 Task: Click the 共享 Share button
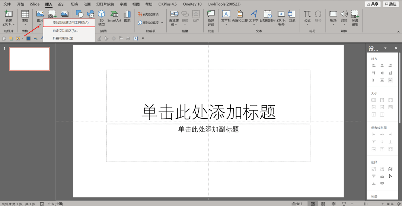pyautogui.click(x=373, y=4)
